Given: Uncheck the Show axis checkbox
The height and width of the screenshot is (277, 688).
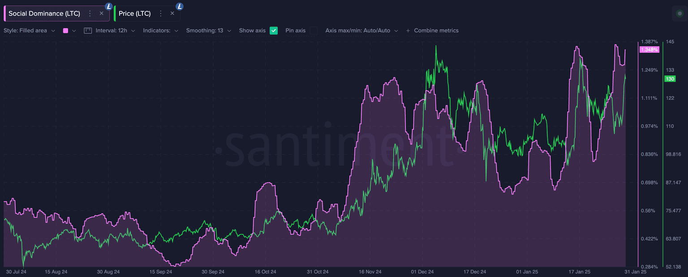Looking at the screenshot, I should 274,30.
